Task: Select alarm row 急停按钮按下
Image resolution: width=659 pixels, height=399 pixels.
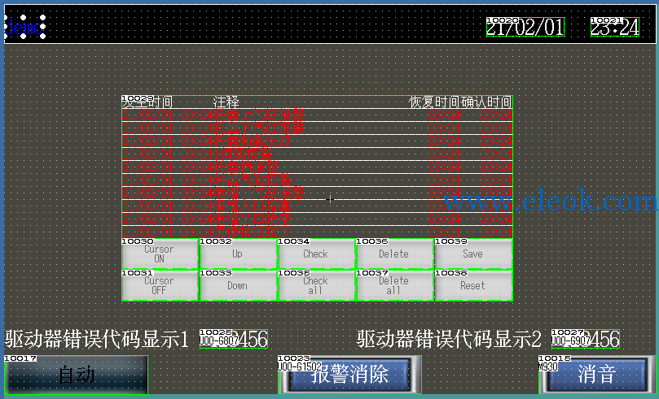Action: point(318,232)
